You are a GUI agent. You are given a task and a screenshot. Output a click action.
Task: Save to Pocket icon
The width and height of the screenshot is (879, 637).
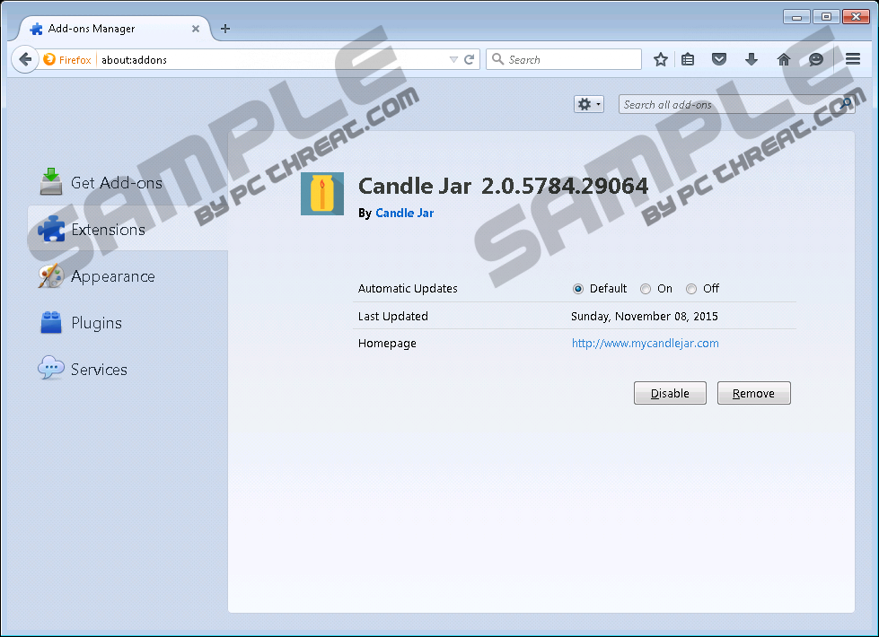[719, 59]
